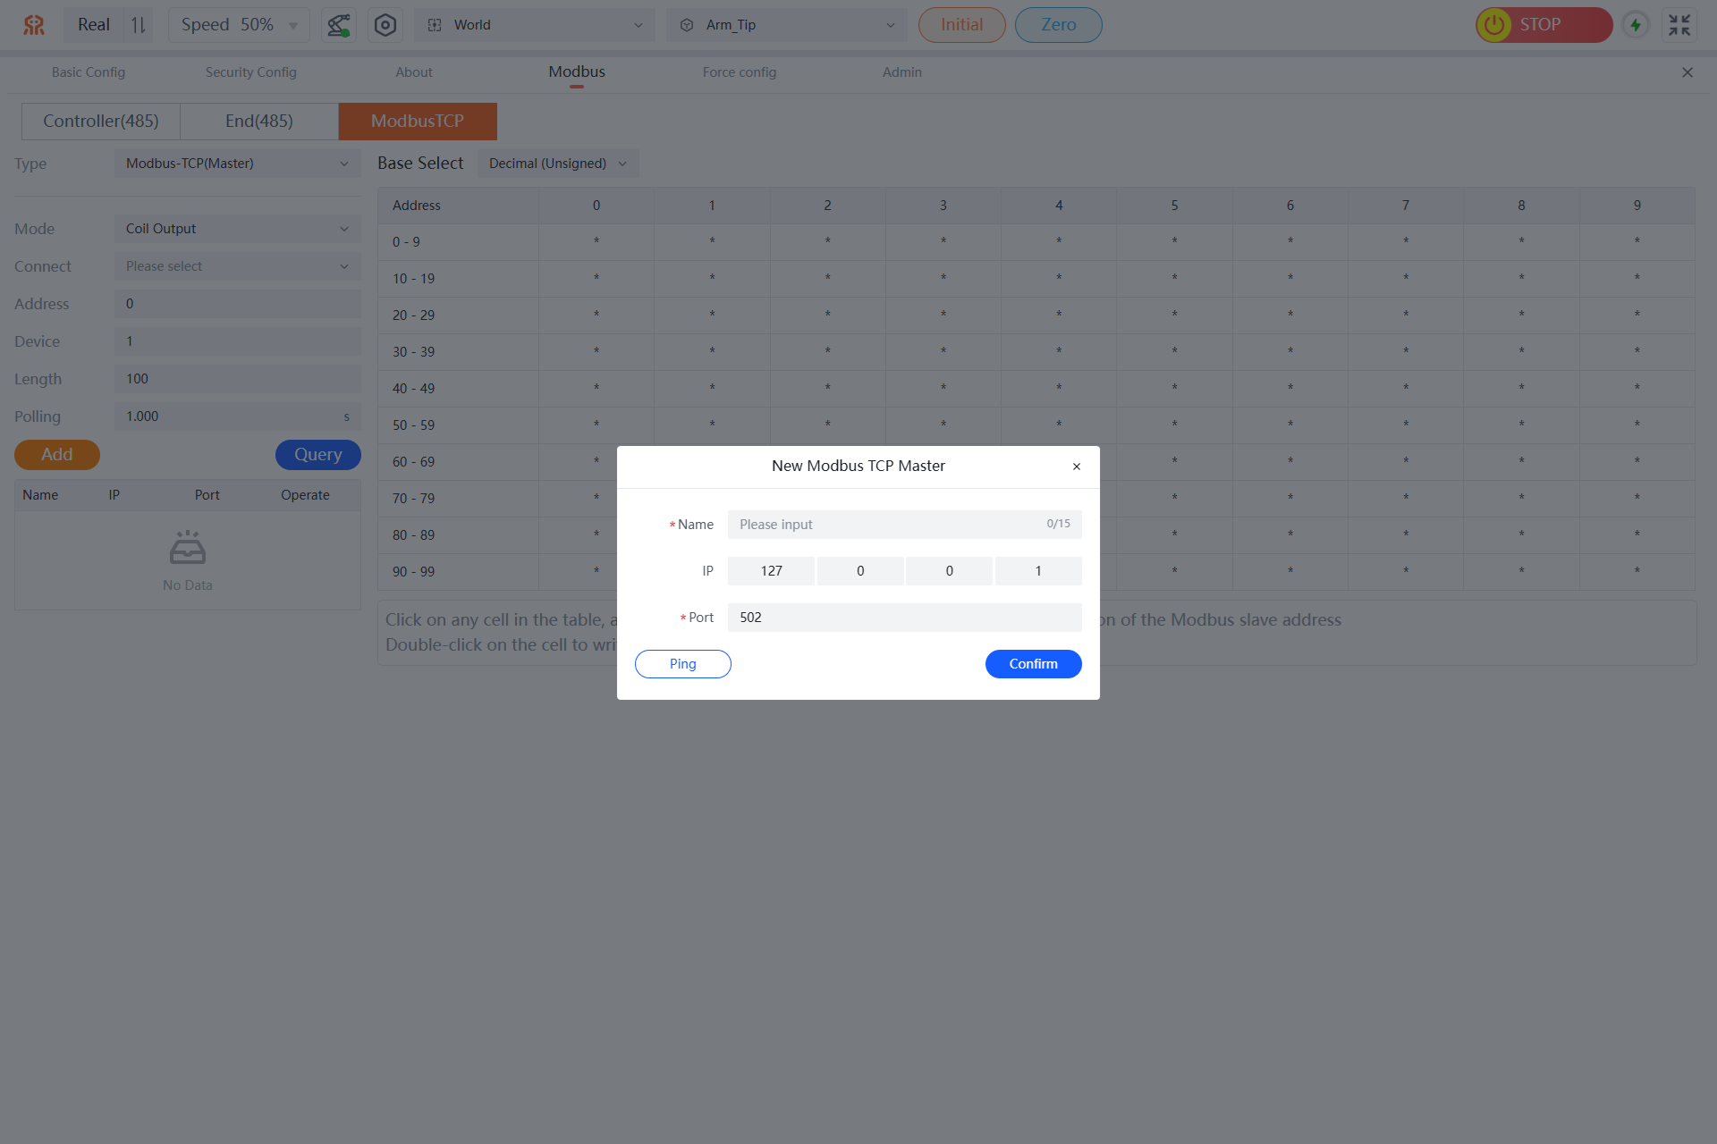1717x1144 pixels.
Task: Click the Port field showing 502
Action: (903, 618)
